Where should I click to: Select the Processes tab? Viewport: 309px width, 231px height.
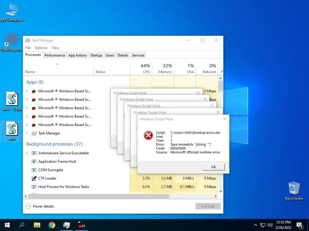[x=33, y=55]
